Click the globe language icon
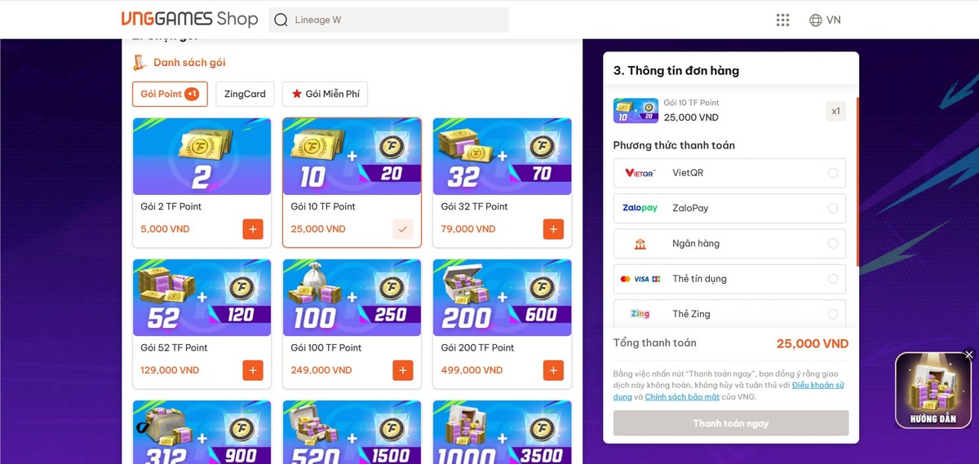The width and height of the screenshot is (979, 464). [x=816, y=20]
